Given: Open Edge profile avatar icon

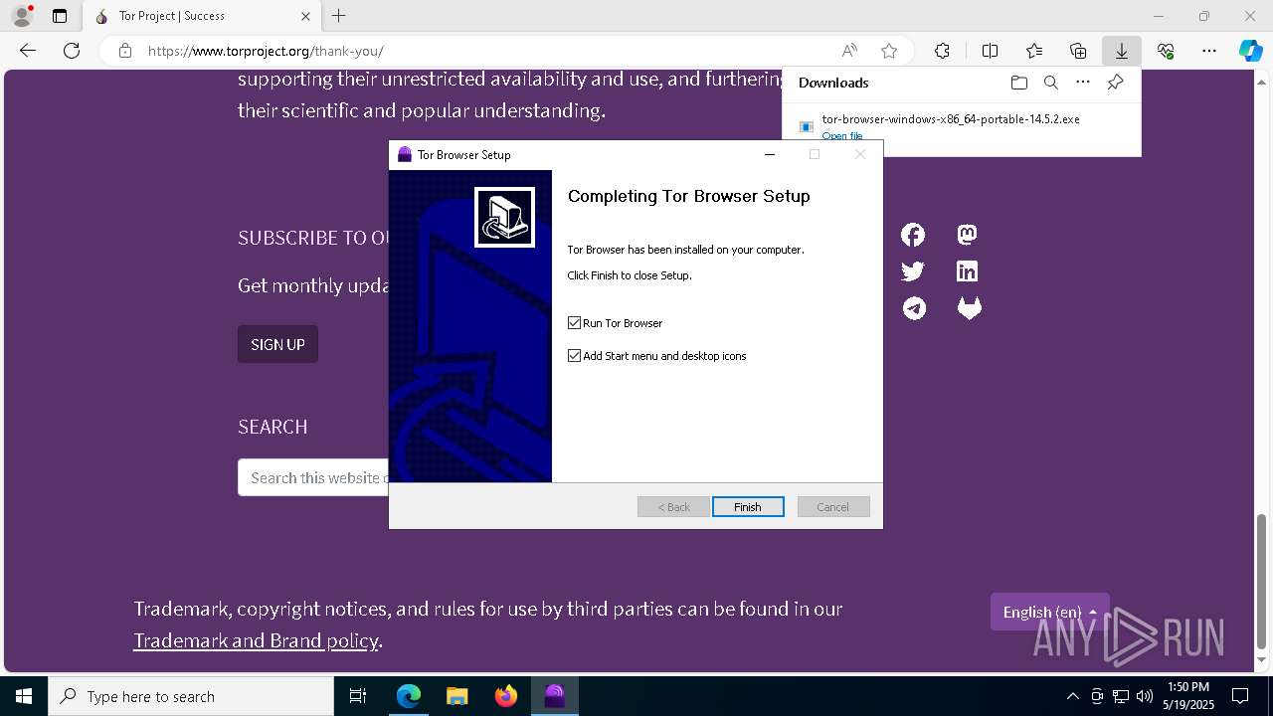Looking at the screenshot, I should (x=22, y=16).
